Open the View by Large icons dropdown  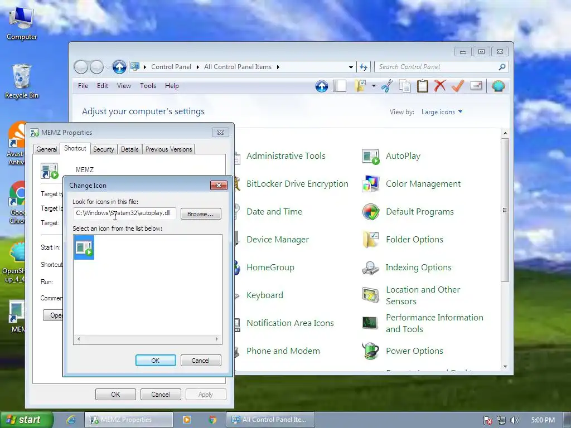click(x=442, y=112)
